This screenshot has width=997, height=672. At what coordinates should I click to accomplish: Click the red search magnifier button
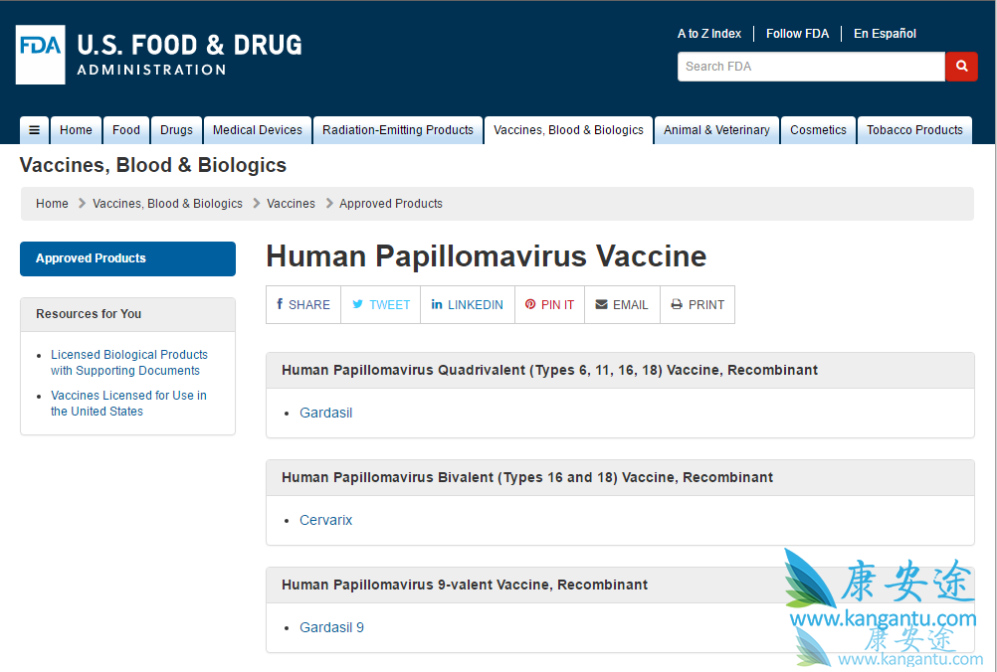point(961,67)
